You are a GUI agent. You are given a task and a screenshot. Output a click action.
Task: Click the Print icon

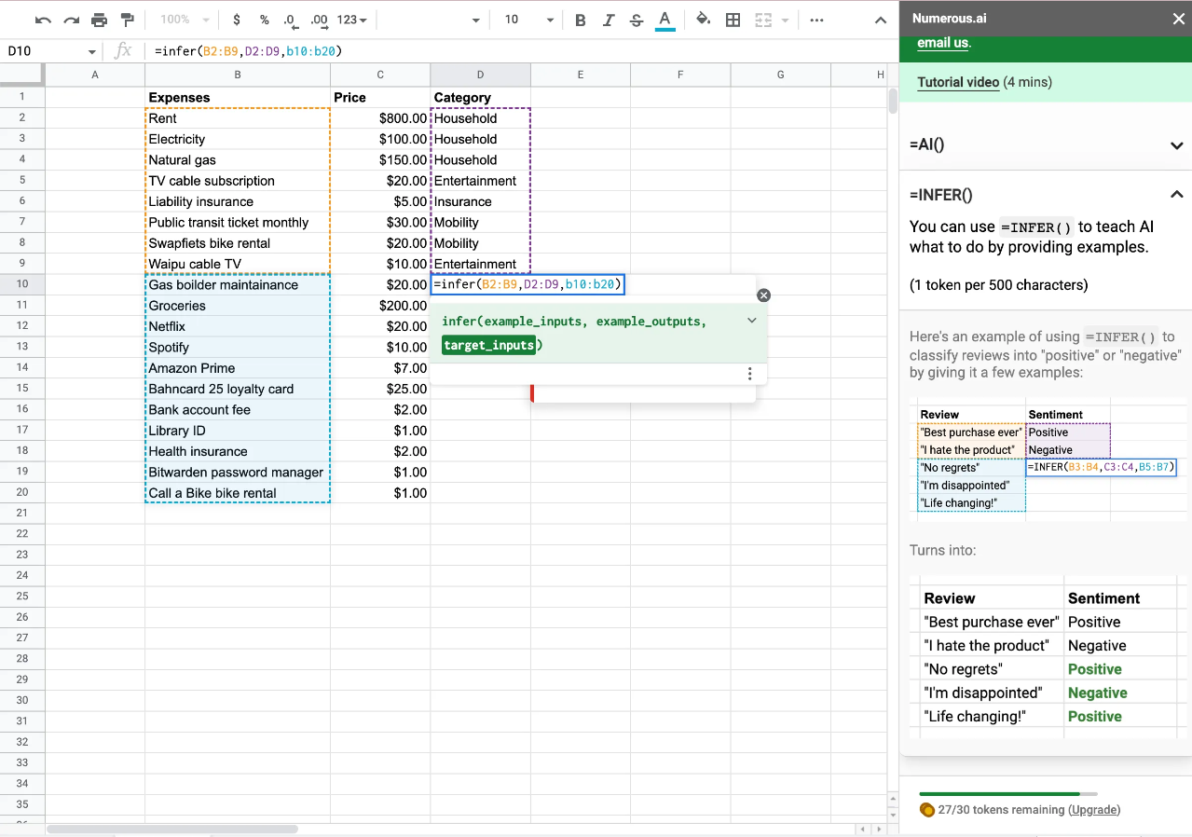pyautogui.click(x=98, y=19)
